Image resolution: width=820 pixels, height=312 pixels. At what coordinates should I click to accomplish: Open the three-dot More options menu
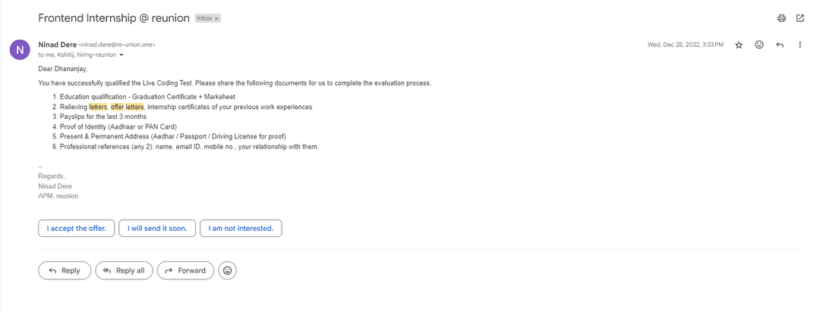tap(799, 45)
